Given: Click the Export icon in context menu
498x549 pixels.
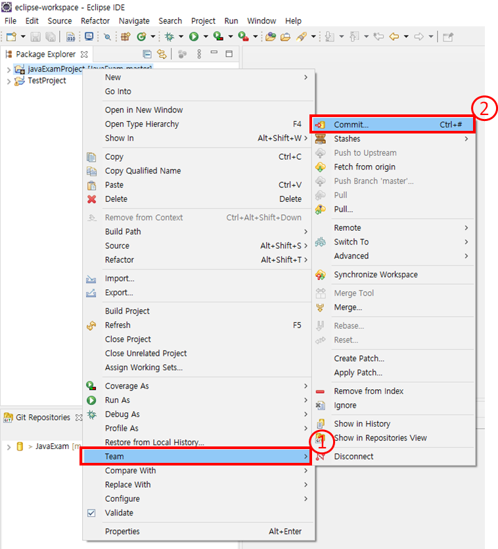Looking at the screenshot, I should (91, 293).
